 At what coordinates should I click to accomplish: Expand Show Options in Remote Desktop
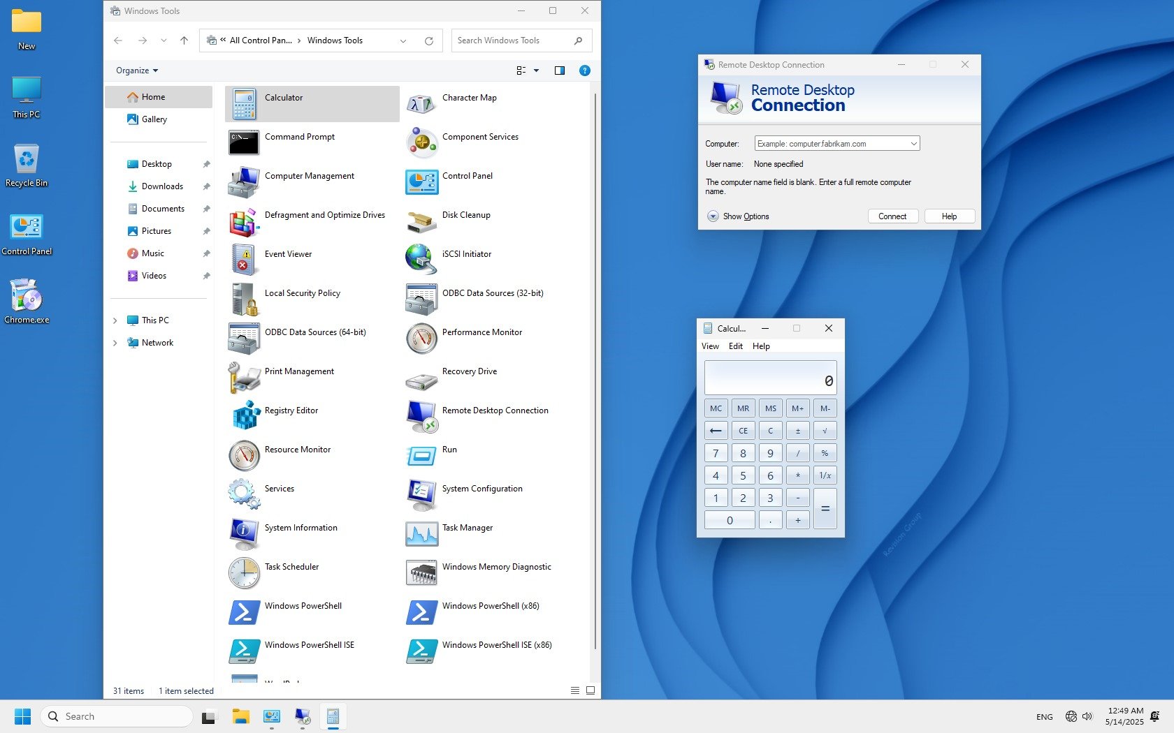coord(713,216)
